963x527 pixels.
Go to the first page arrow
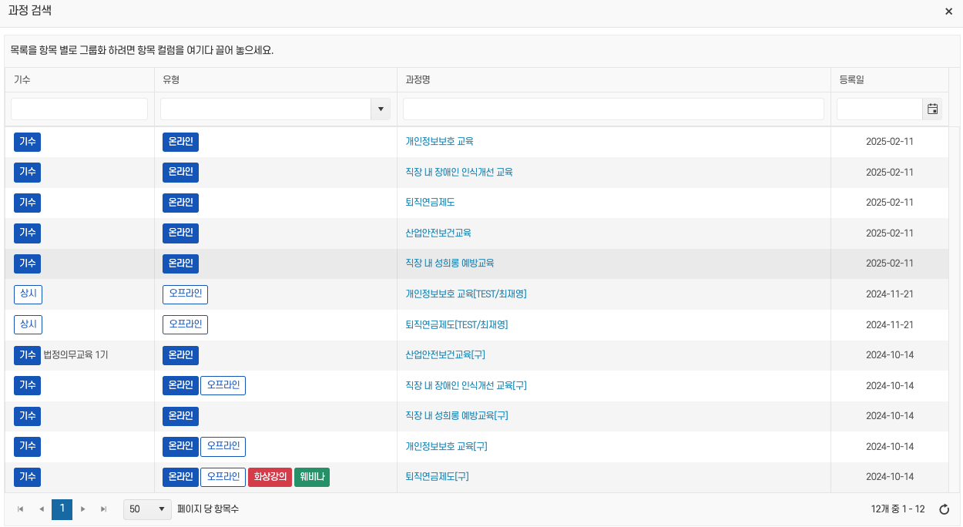point(20,509)
